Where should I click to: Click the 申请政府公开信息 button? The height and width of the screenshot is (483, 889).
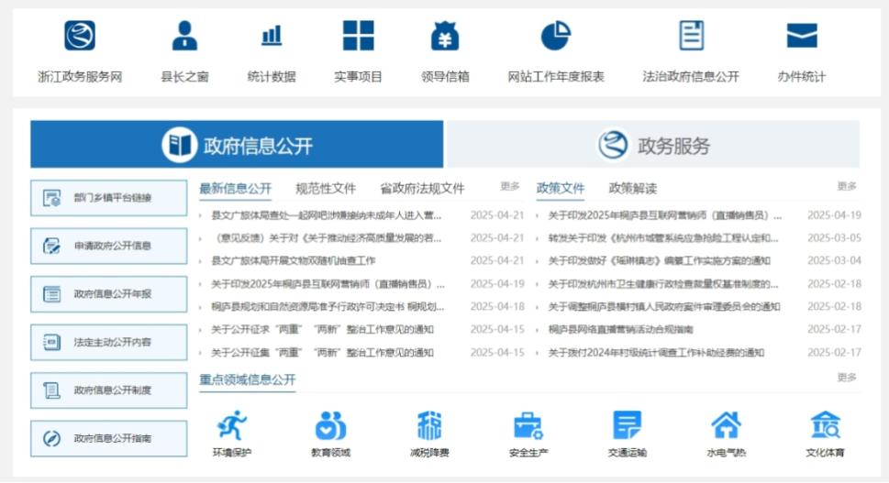pyautogui.click(x=109, y=247)
